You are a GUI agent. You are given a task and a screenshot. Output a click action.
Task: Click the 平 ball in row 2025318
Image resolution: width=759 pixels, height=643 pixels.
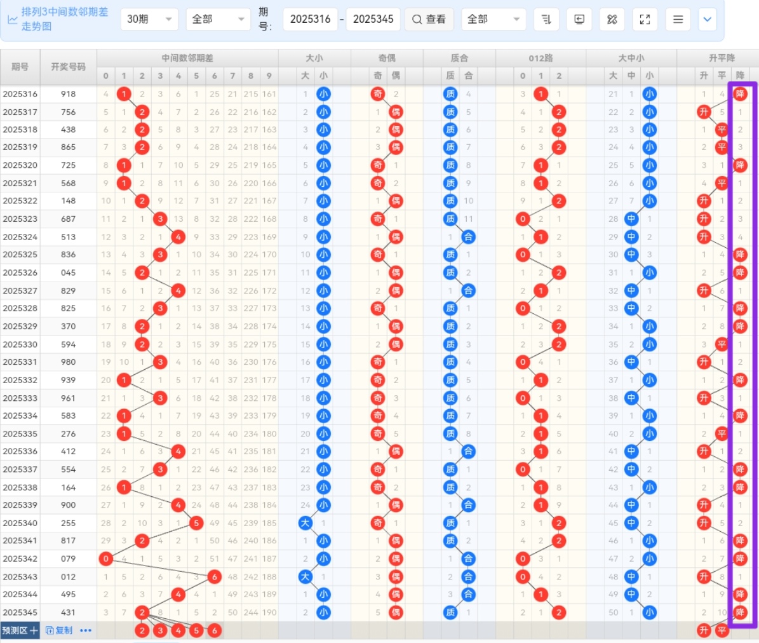tap(722, 130)
